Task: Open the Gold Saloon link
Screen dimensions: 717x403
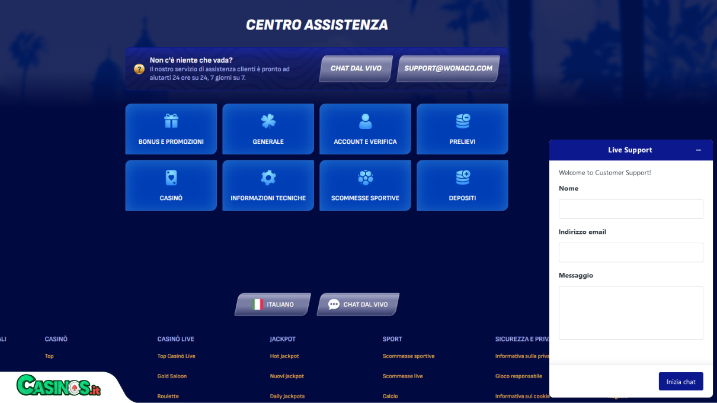Action: point(172,376)
